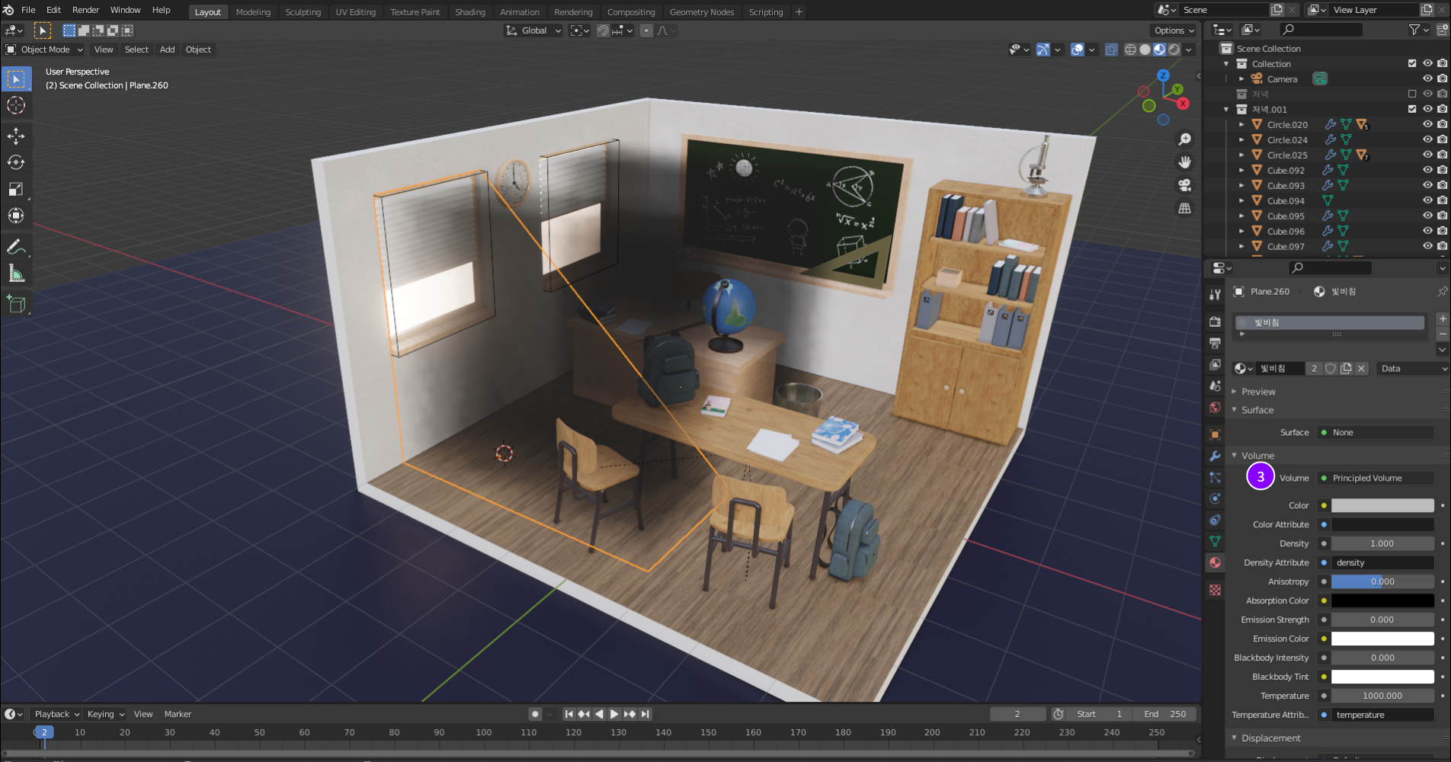Switch to the Shading workspace tab
The height and width of the screenshot is (762, 1451).
(x=469, y=11)
